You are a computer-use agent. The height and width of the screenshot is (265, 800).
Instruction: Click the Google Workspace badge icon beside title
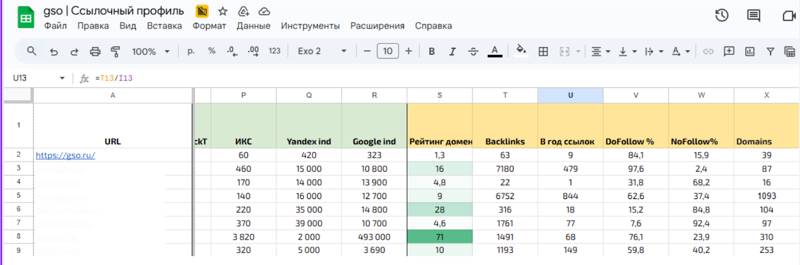coord(202,11)
